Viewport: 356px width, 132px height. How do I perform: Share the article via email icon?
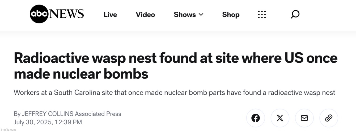304,118
